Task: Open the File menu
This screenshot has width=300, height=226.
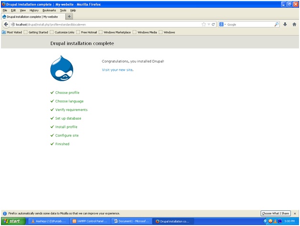Action: [5, 11]
